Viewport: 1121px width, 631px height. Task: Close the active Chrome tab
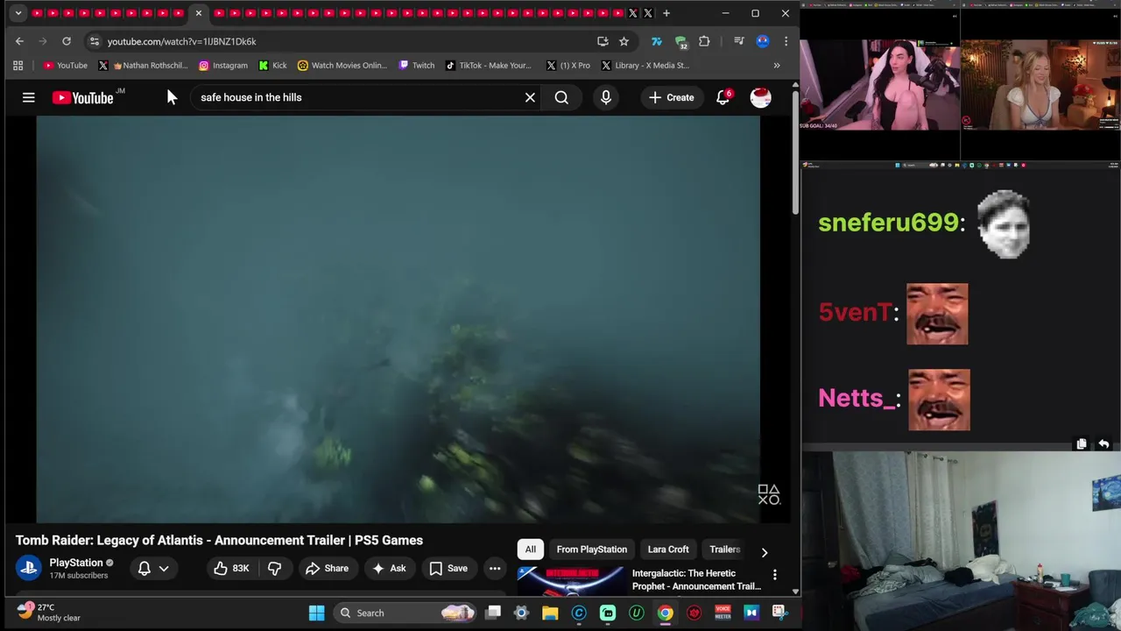click(199, 13)
